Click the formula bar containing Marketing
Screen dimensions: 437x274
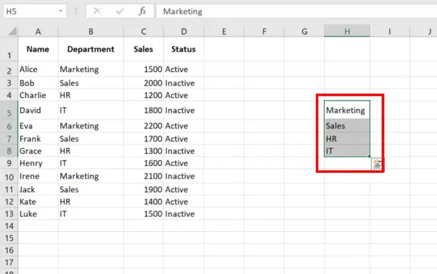coord(295,11)
